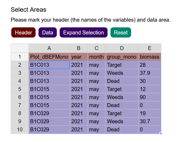This screenshot has width=190, height=142.
Task: Click the Header button
Action: [x=23, y=33]
